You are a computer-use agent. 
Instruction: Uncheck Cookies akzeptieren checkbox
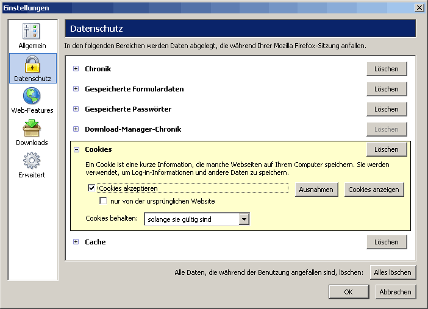(91, 188)
